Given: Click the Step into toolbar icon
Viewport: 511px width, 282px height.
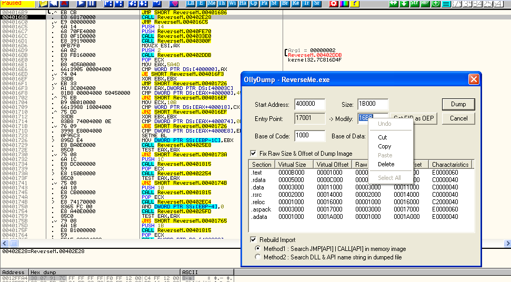Looking at the screenshot, I should (108, 4).
